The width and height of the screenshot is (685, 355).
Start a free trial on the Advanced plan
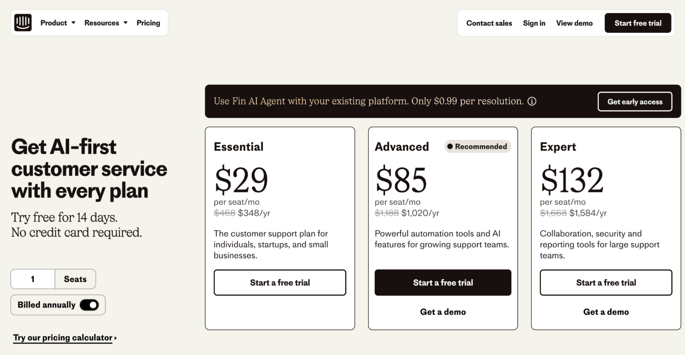[x=443, y=282]
